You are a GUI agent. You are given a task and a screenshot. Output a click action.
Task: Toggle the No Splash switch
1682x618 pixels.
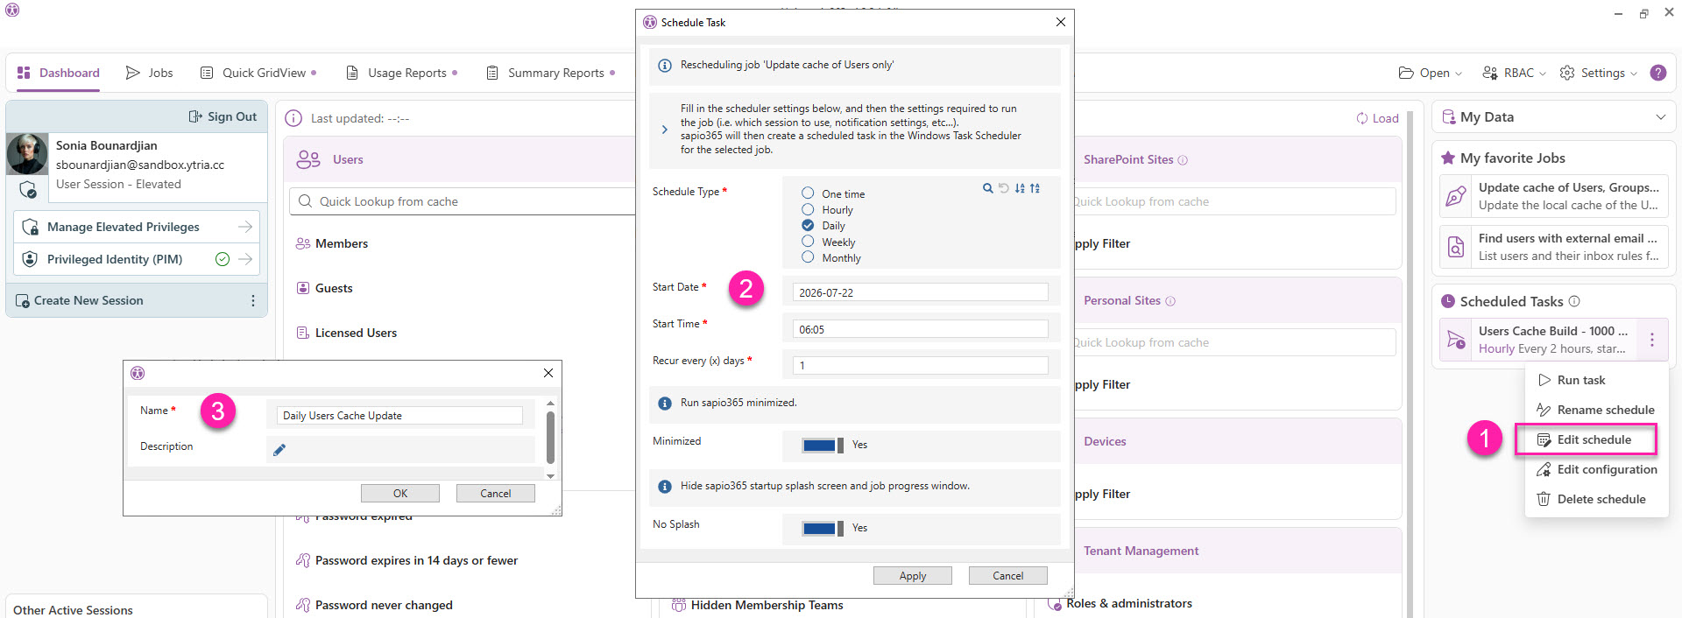point(823,528)
